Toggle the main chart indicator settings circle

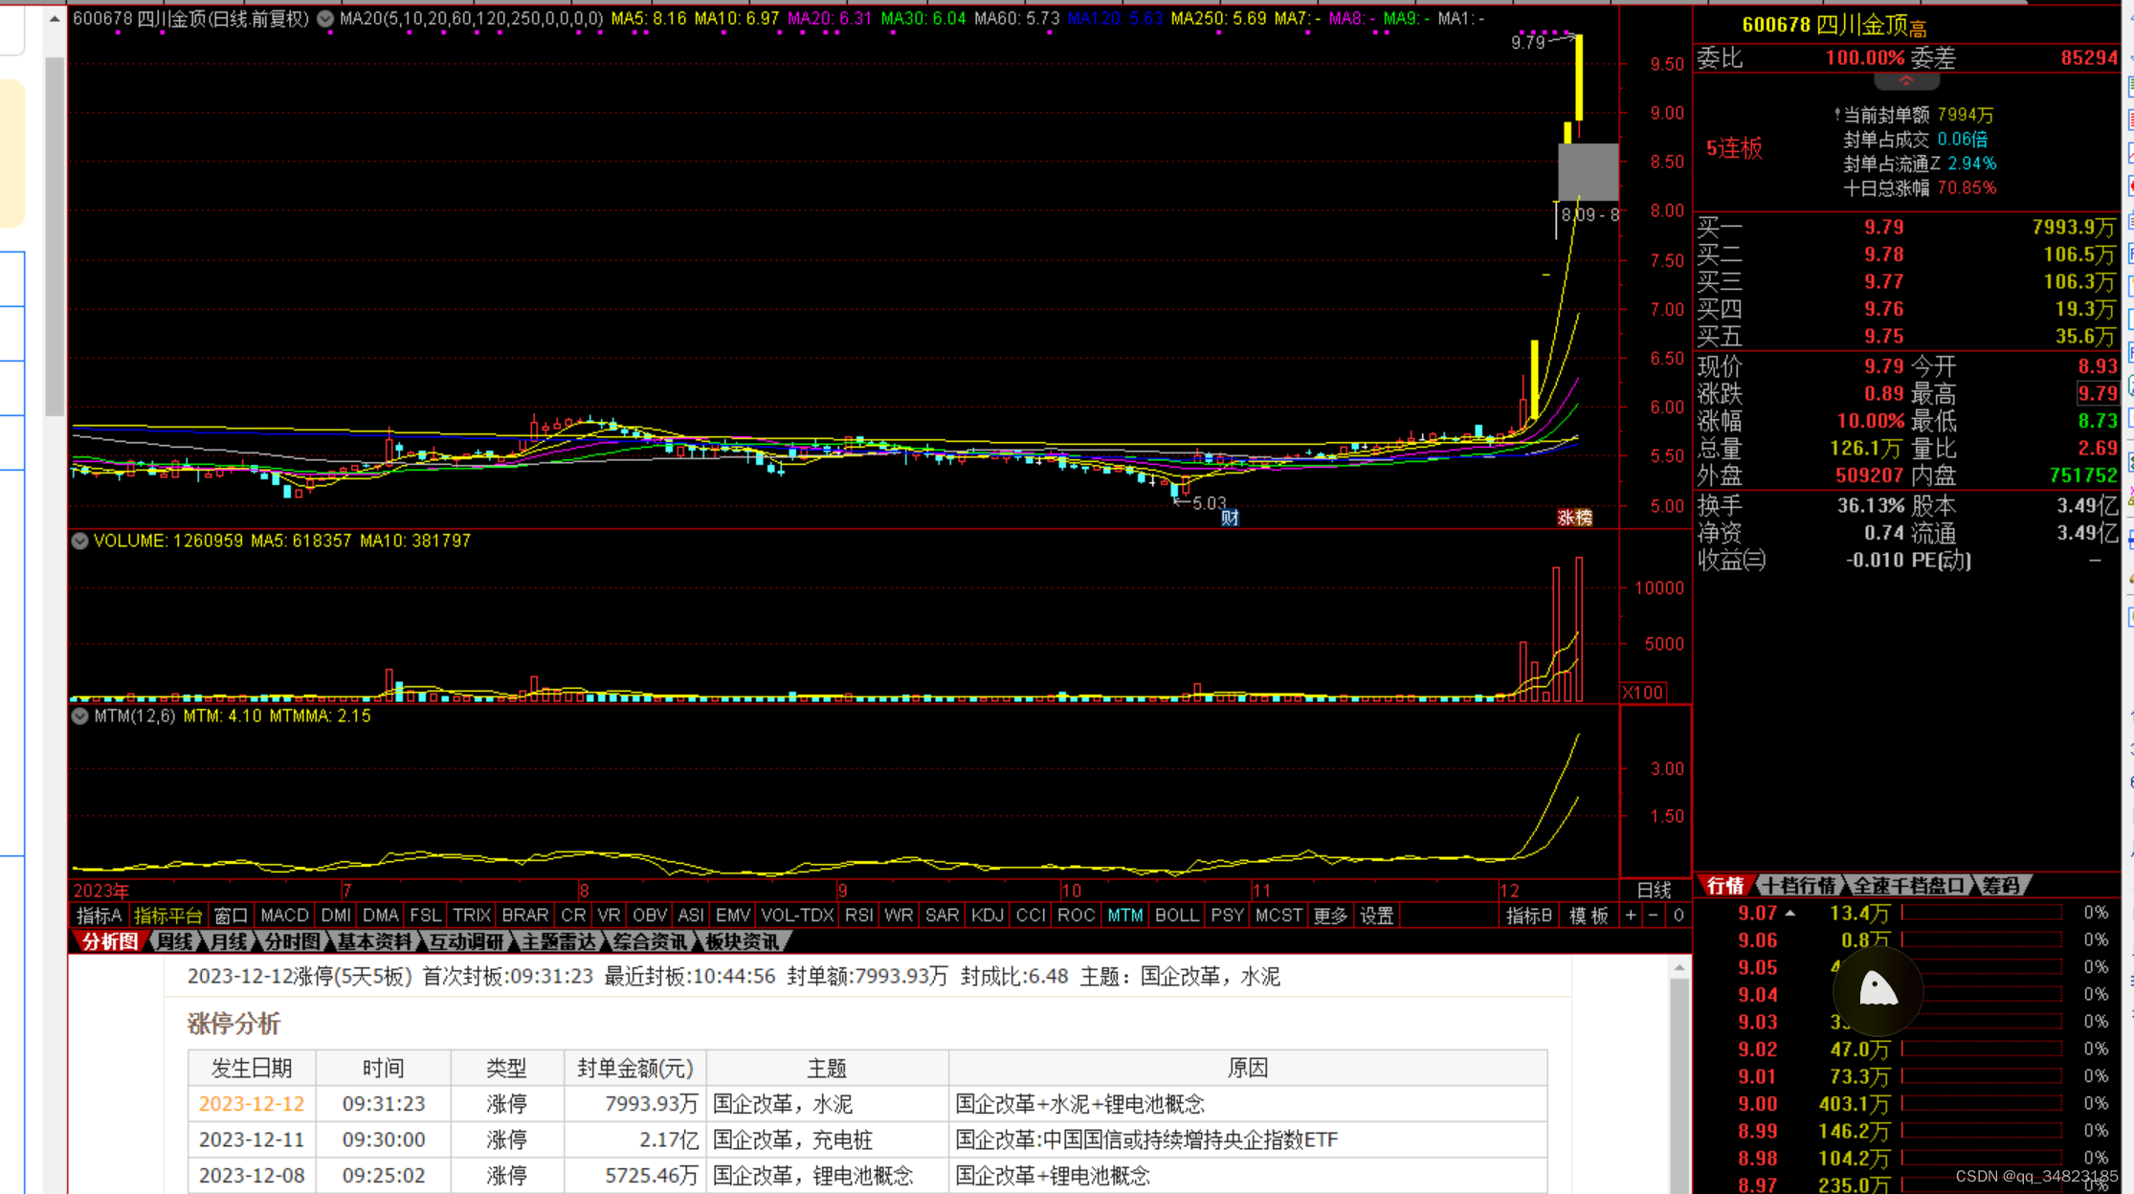(x=325, y=18)
